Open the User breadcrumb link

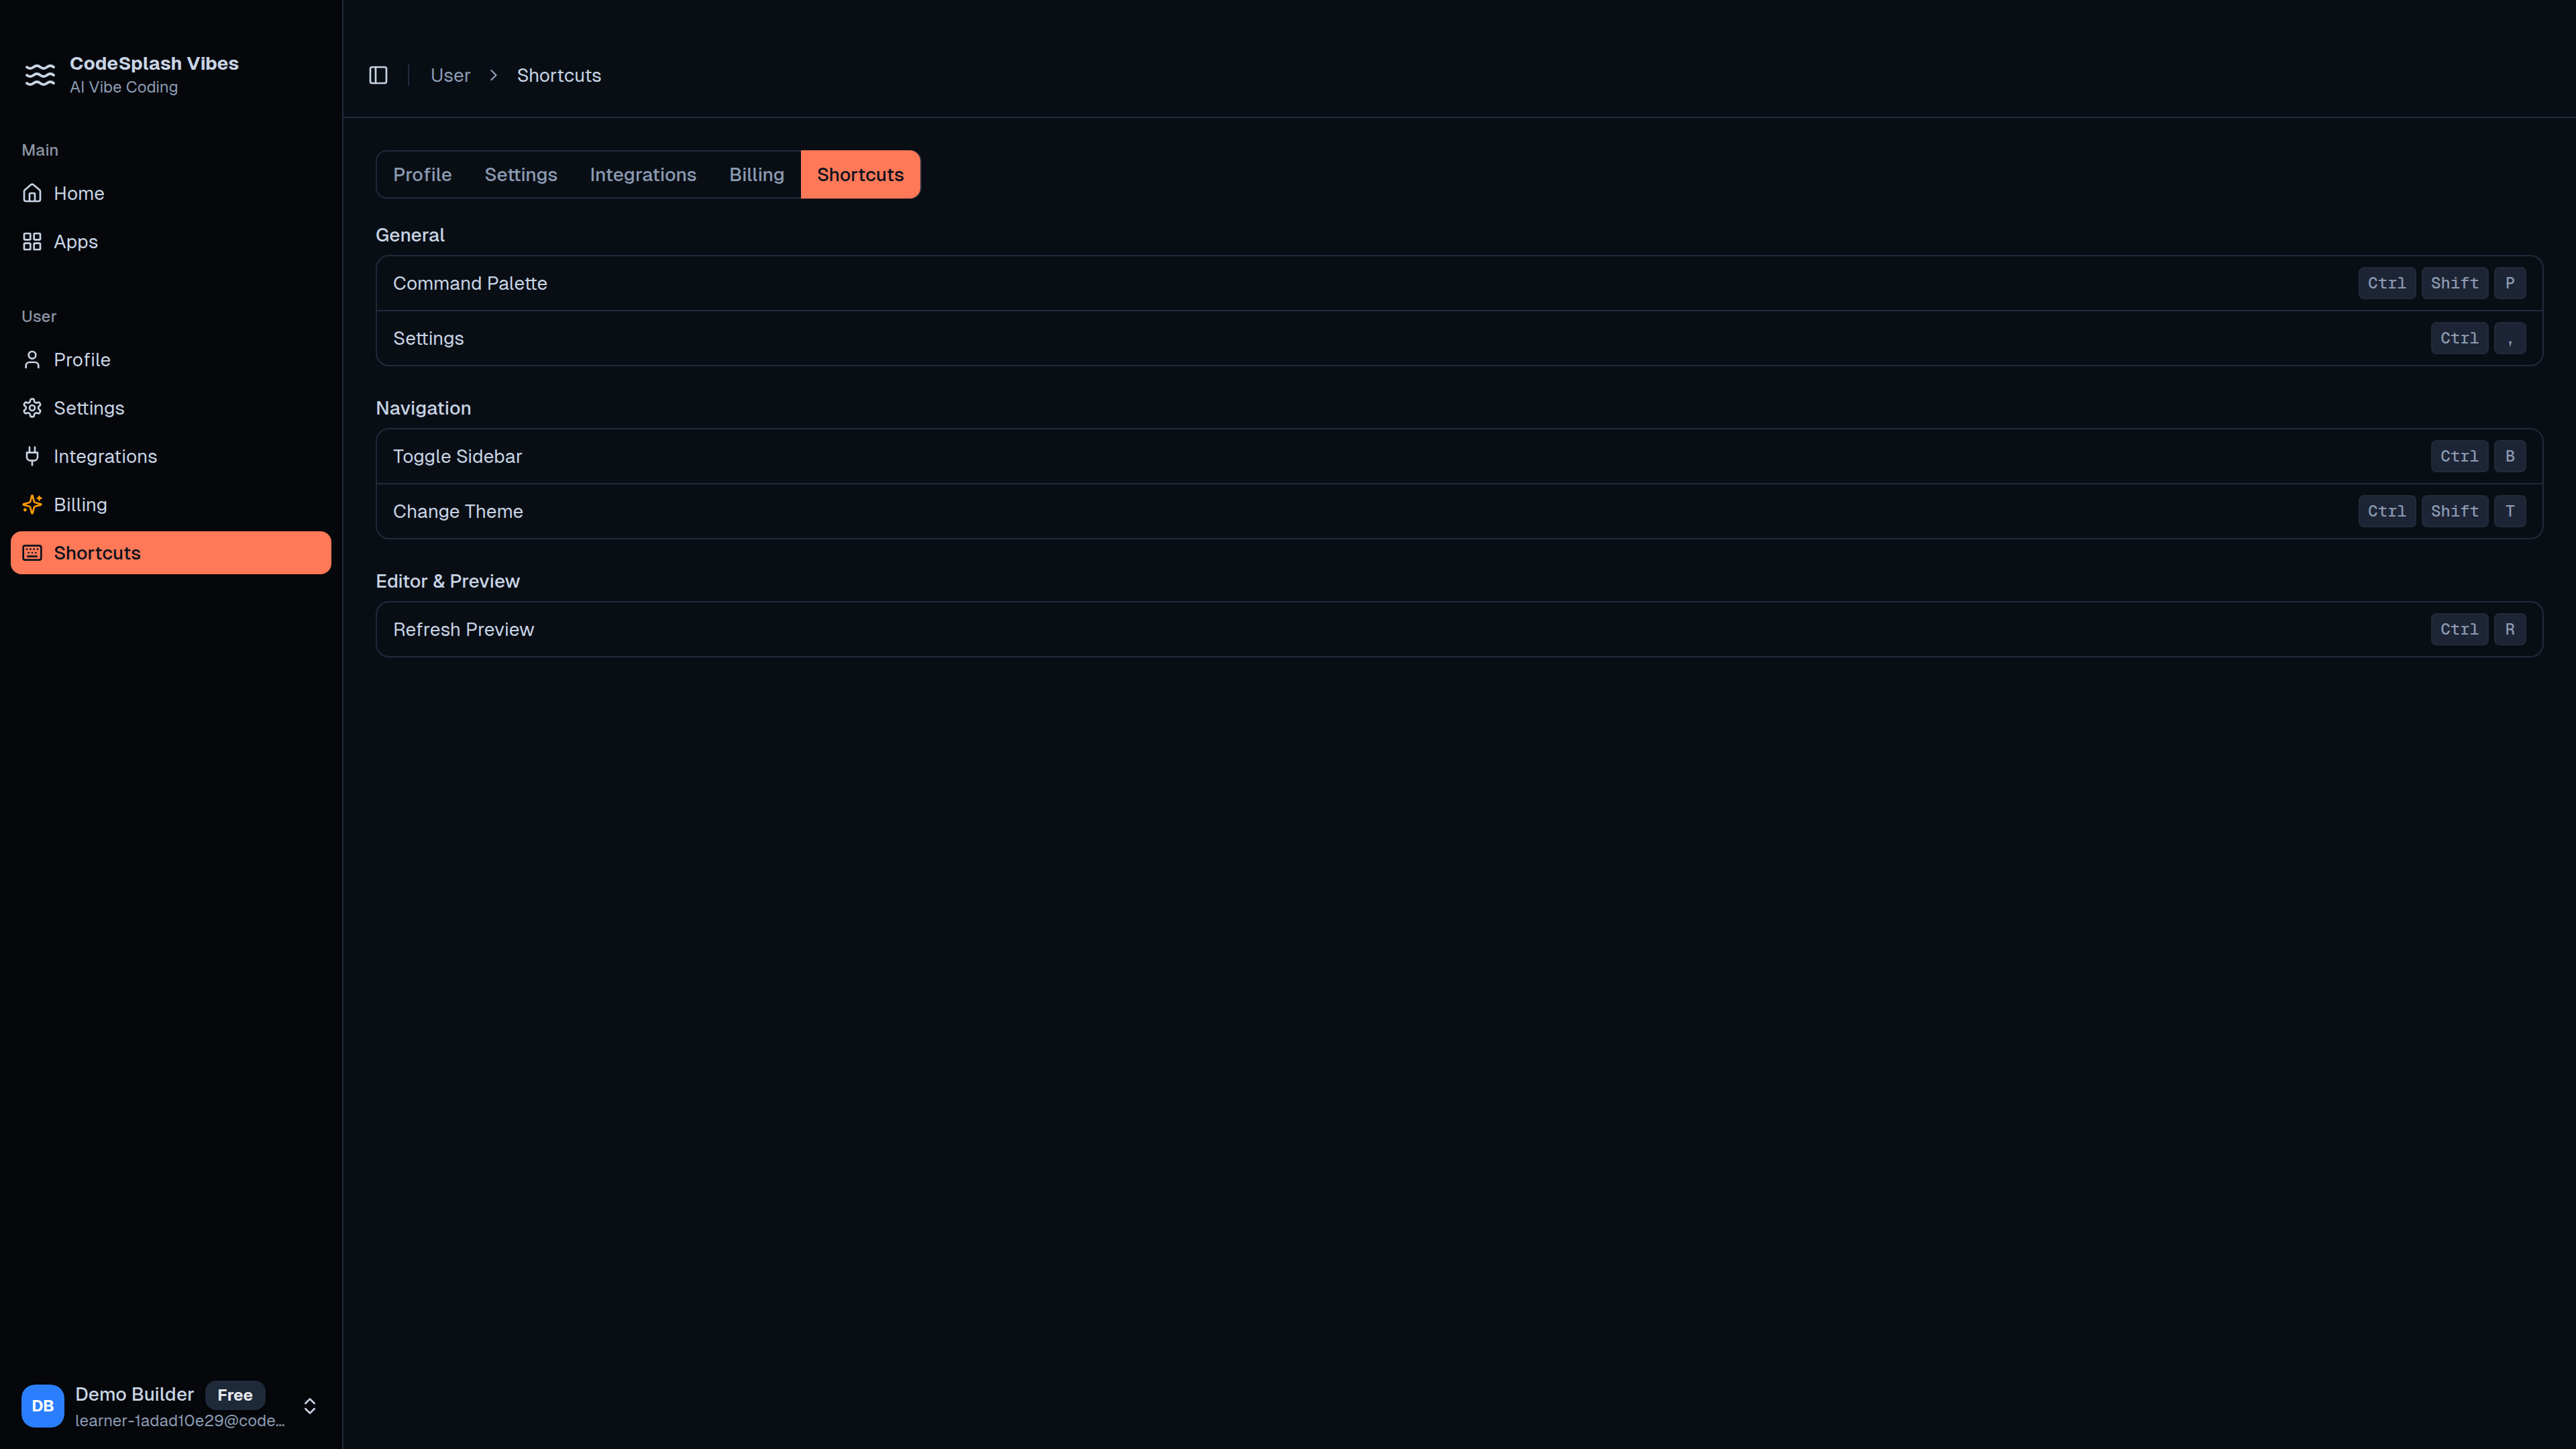pyautogui.click(x=450, y=75)
